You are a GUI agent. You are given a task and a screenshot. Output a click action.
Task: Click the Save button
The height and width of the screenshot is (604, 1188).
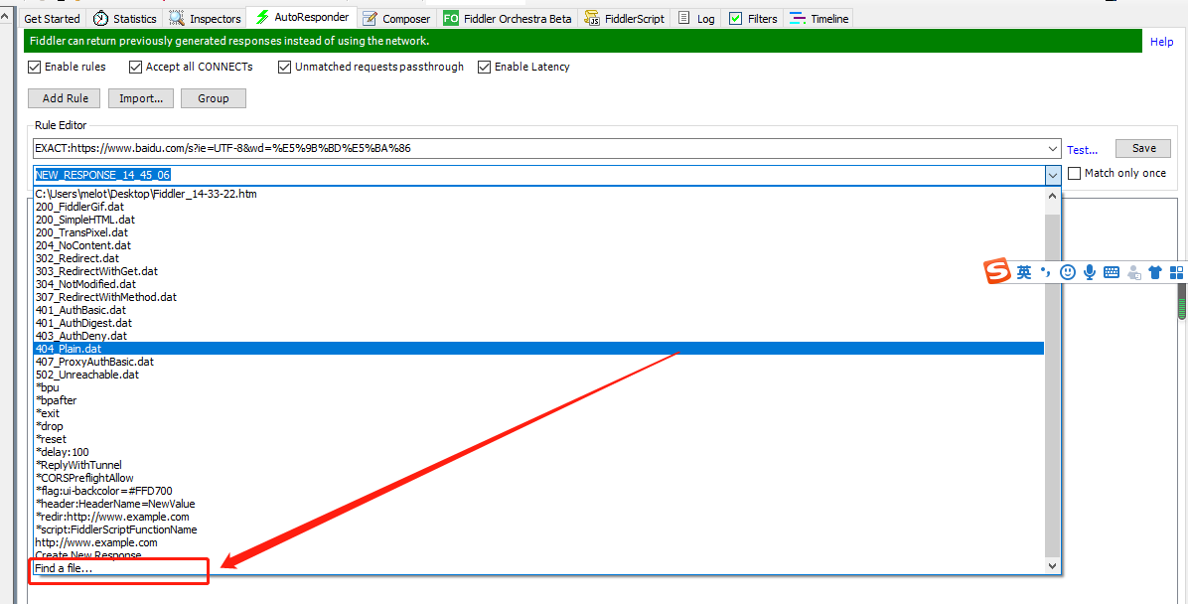pyautogui.click(x=1143, y=149)
